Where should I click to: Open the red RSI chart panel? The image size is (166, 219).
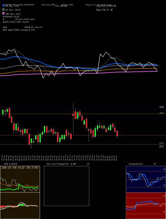pos(146,206)
